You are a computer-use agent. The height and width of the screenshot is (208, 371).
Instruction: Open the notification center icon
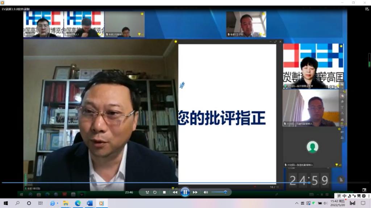pos(363,203)
